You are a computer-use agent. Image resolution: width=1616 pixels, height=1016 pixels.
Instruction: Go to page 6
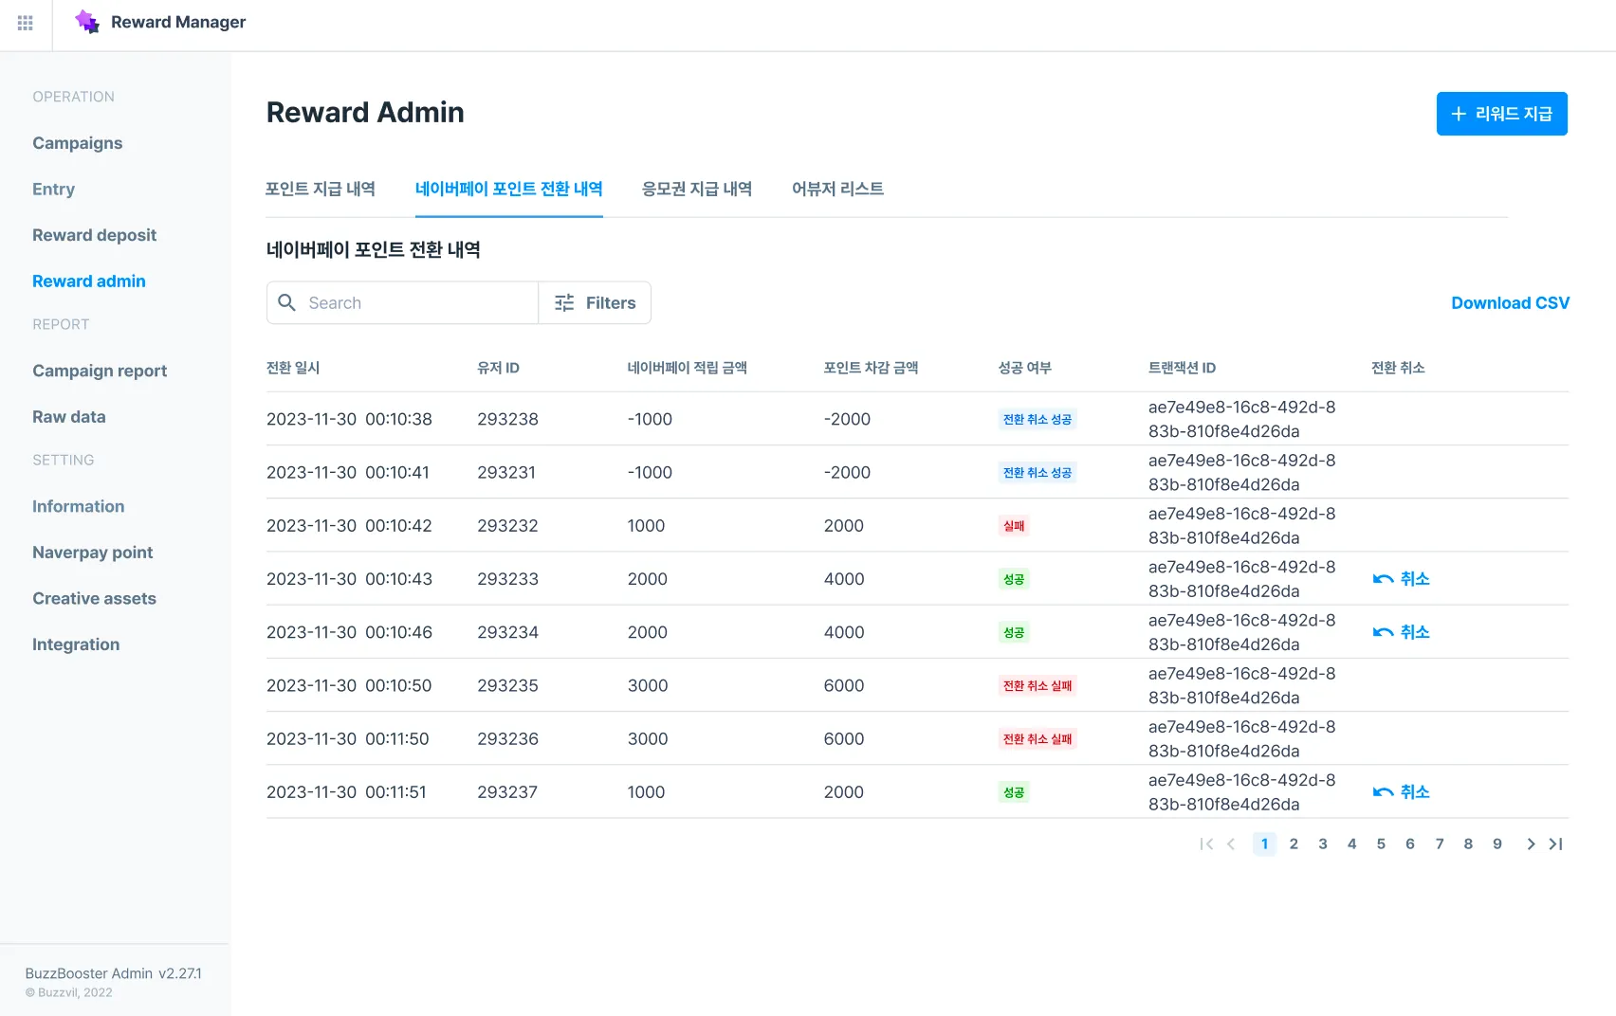[x=1410, y=844]
